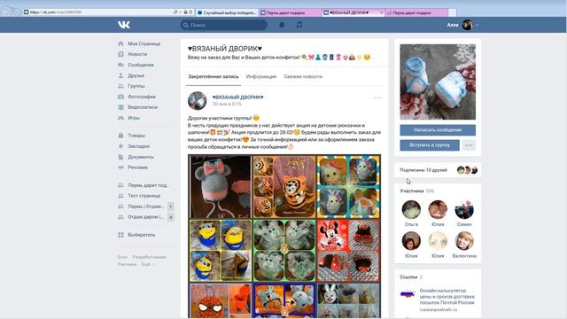The height and width of the screenshot is (319, 567).
Task: Click browser address bar vk.com
Action: (97, 12)
